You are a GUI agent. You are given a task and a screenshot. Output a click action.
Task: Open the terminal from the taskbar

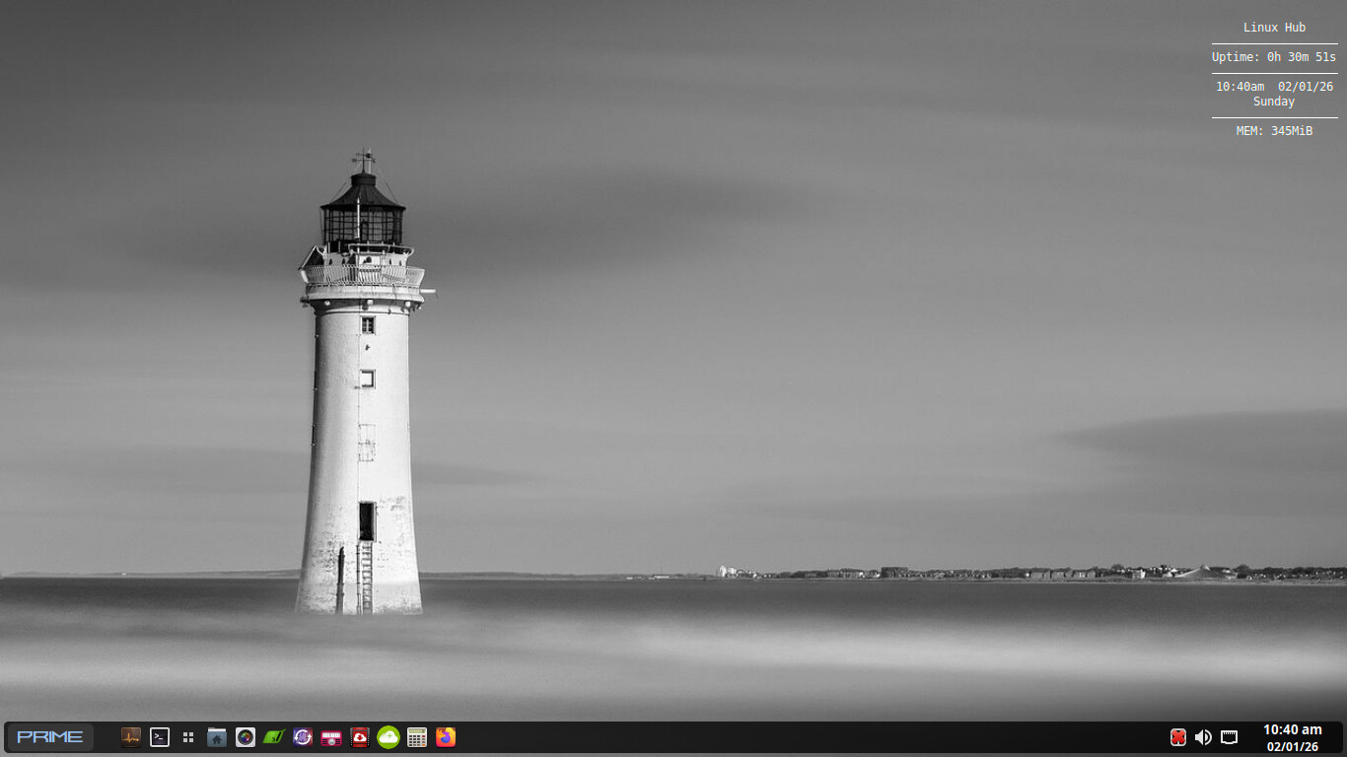(x=160, y=737)
